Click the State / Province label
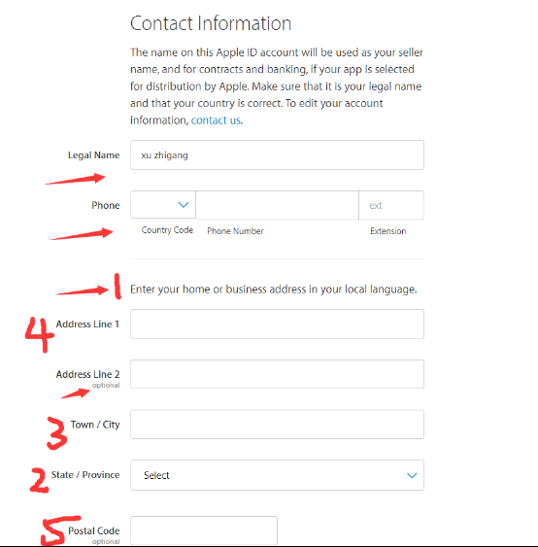The width and height of the screenshot is (538, 547). click(85, 475)
